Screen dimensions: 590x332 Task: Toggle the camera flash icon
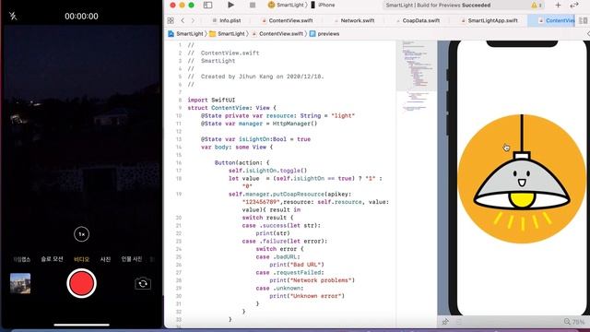(x=13, y=16)
